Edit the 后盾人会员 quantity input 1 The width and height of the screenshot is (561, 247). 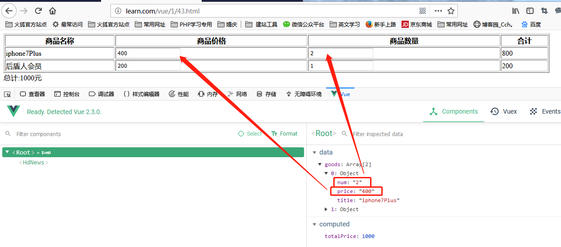point(341,66)
